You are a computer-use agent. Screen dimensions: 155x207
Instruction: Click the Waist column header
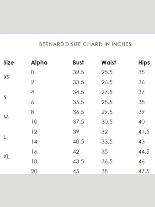tap(109, 62)
